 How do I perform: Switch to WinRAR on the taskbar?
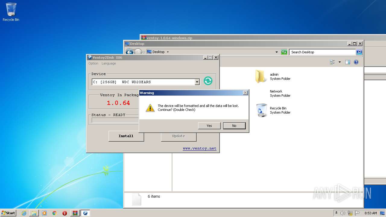(75, 213)
